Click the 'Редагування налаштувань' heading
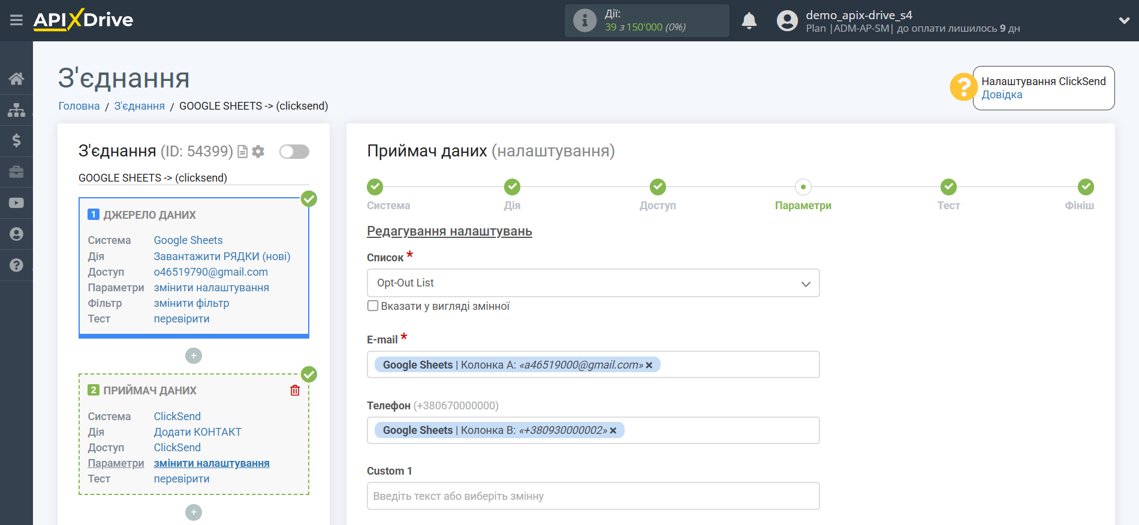Viewport: 1139px width, 525px height. (450, 231)
